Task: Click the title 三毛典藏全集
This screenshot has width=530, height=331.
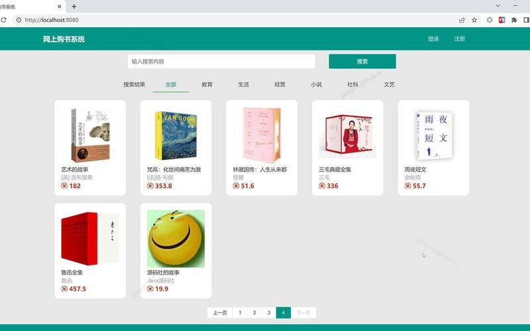Action: [335, 169]
